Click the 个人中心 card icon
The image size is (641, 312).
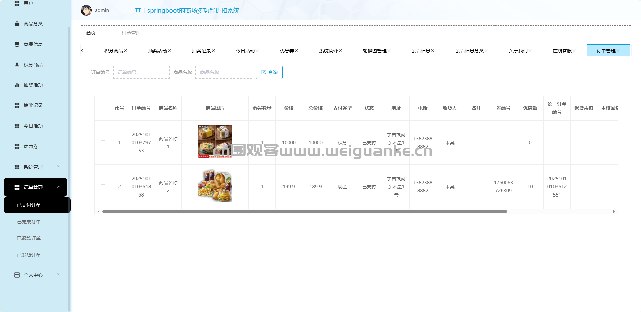click(17, 275)
